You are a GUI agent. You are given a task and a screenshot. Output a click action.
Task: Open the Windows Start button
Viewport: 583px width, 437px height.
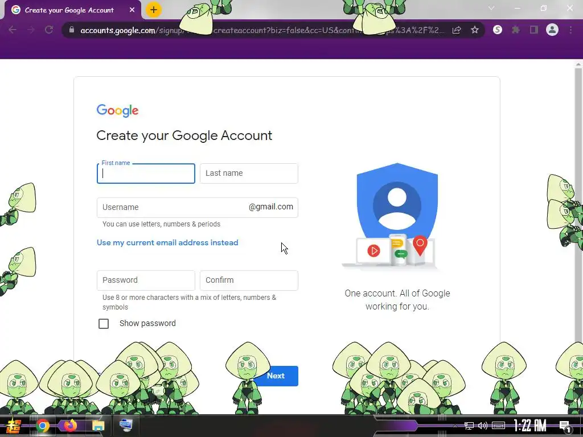(13, 426)
